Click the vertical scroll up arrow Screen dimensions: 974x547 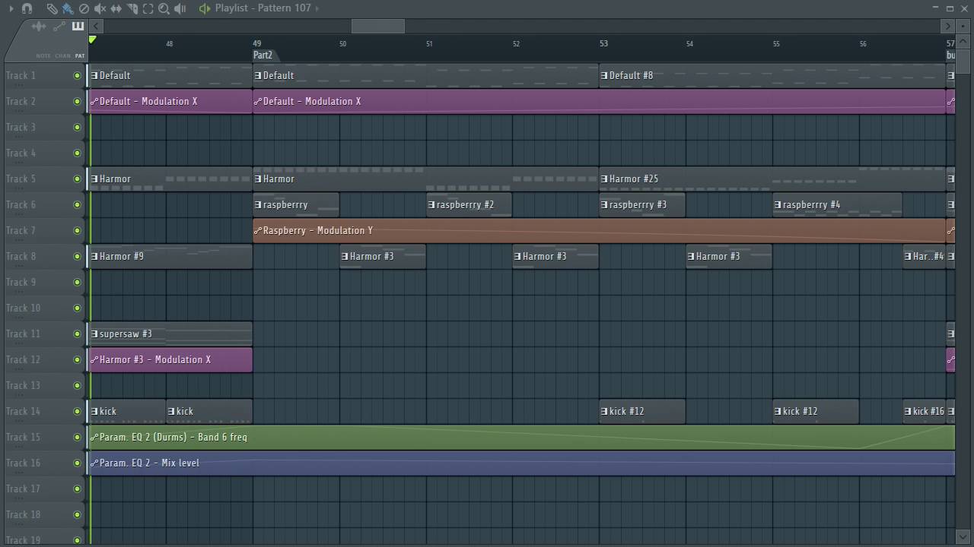(963, 41)
